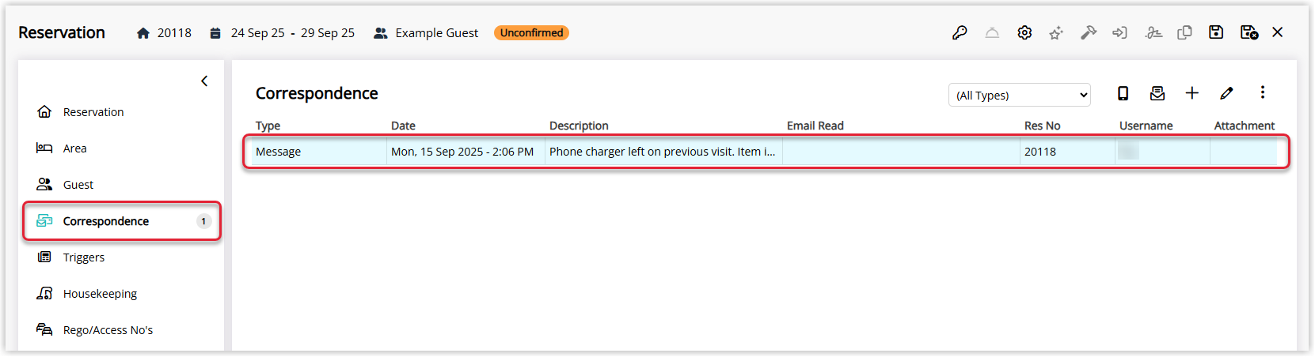Sort by the Type column header
The image size is (1315, 357).
point(268,126)
